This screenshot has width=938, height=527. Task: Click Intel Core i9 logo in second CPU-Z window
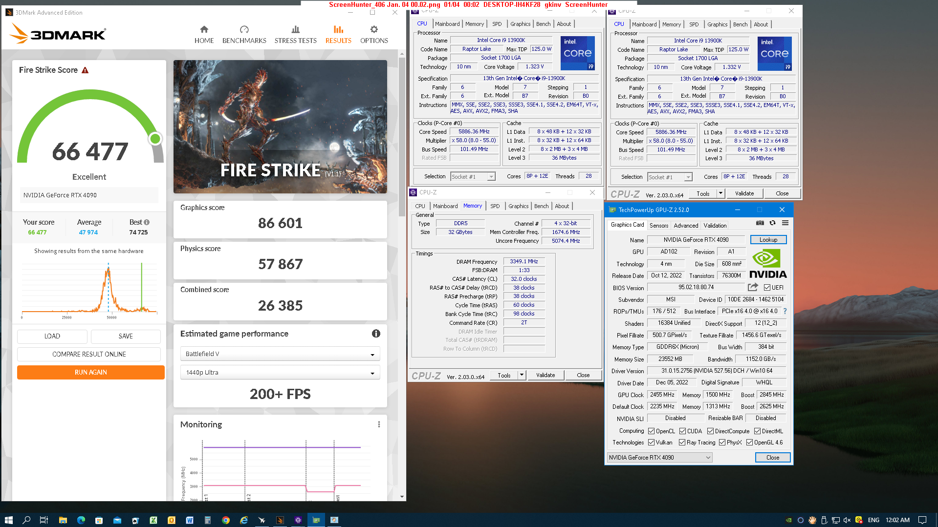coord(774,54)
